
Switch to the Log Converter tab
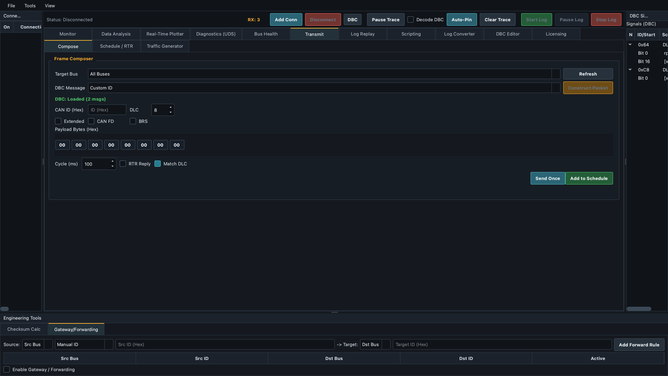click(x=459, y=34)
